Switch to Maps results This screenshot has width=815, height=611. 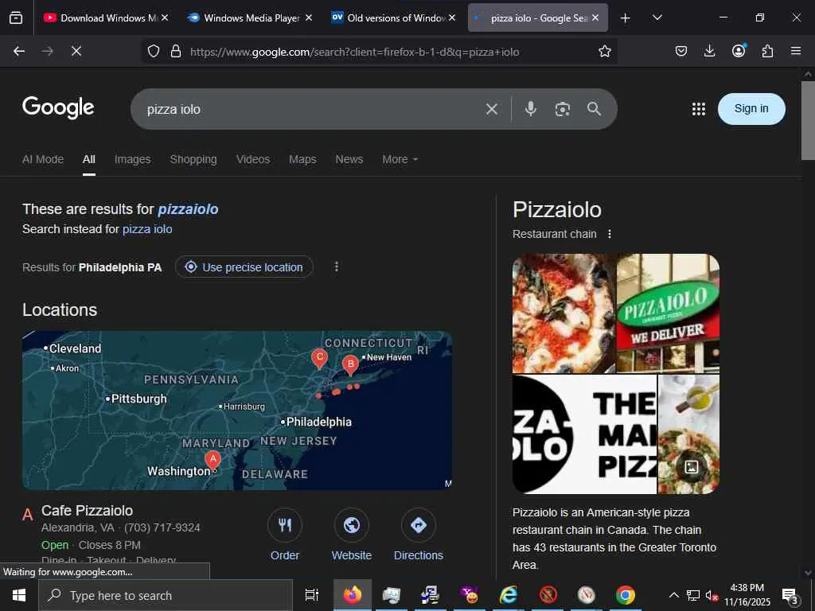pyautogui.click(x=302, y=159)
